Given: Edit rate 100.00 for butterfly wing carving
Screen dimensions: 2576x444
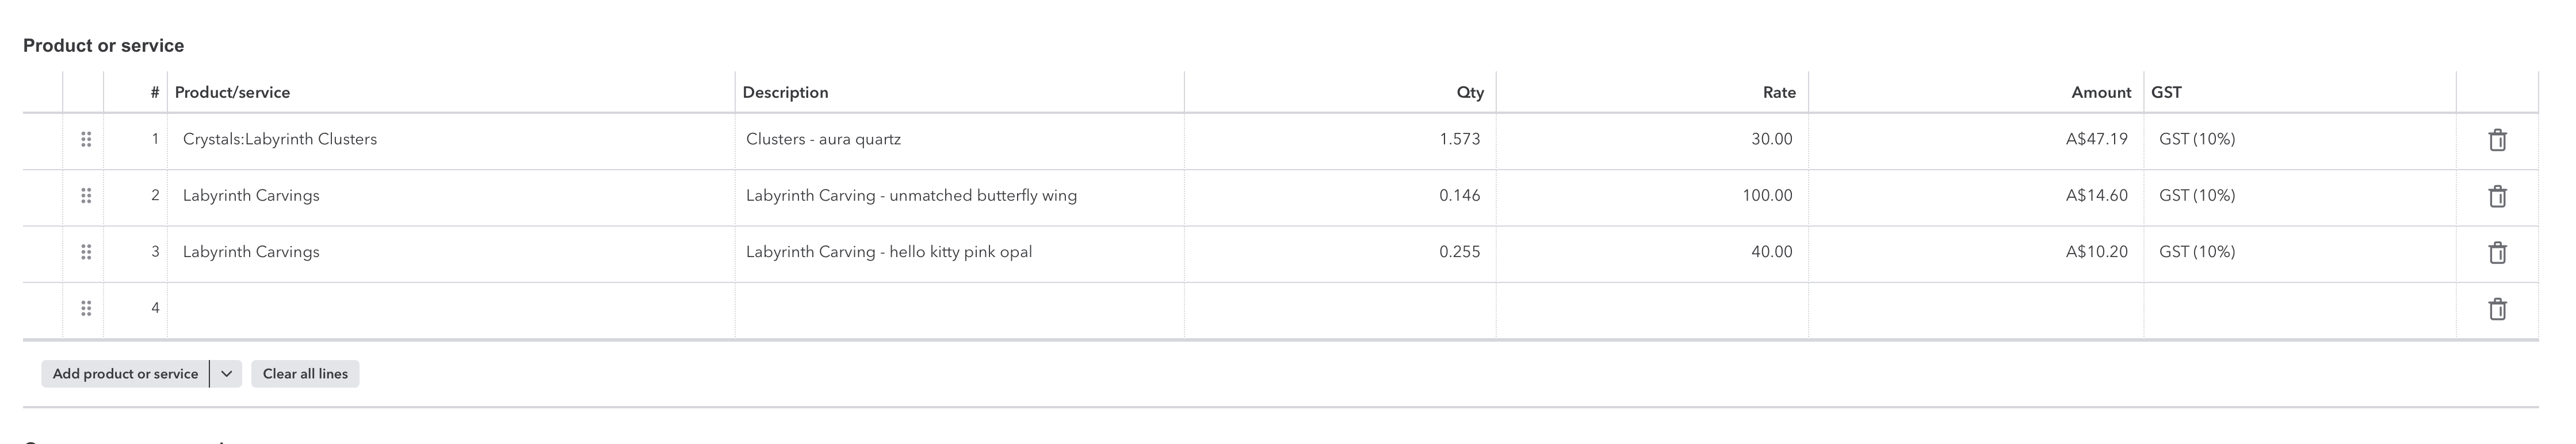Looking at the screenshot, I should coord(1652,196).
